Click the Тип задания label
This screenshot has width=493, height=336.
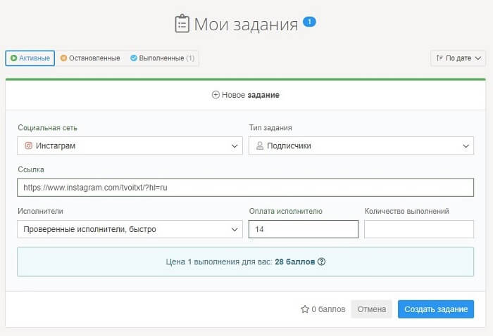tap(270, 128)
